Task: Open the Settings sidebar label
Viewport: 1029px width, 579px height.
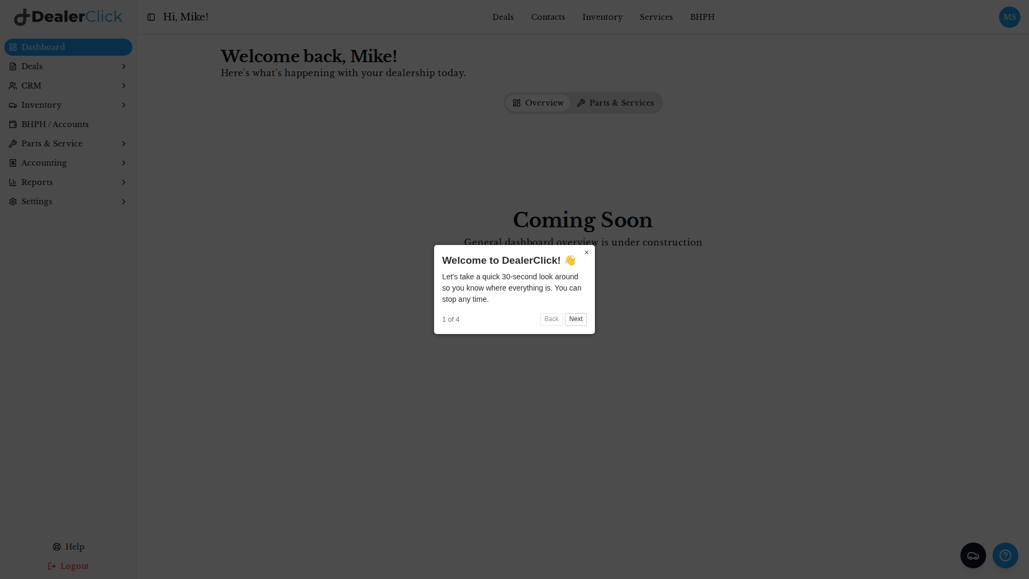Action: 37,202
